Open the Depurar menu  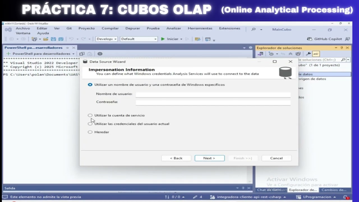(x=133, y=28)
